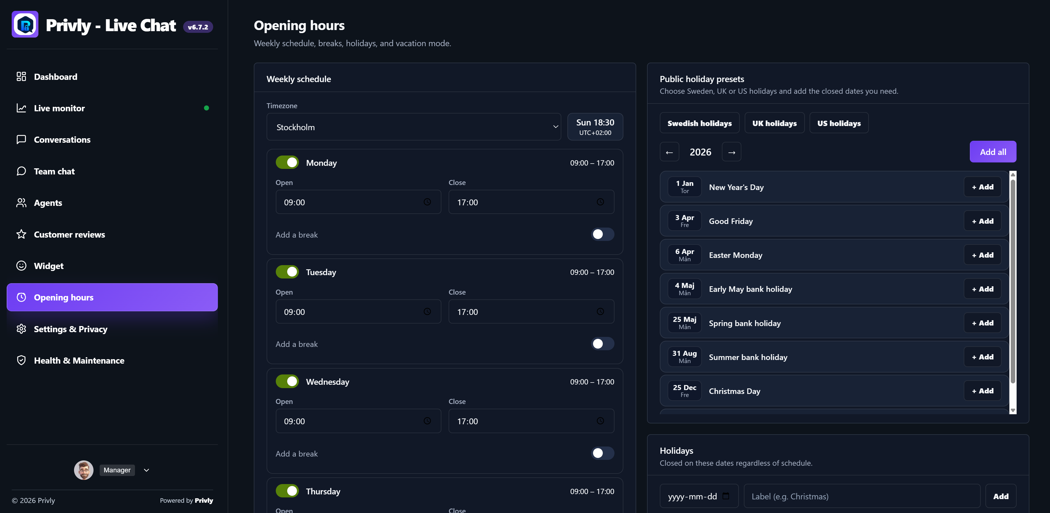The image size is (1050, 513).
Task: Go to previous year with left arrow
Action: pyautogui.click(x=669, y=152)
